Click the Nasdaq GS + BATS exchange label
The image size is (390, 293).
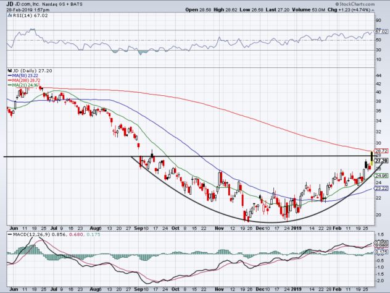[62, 4]
